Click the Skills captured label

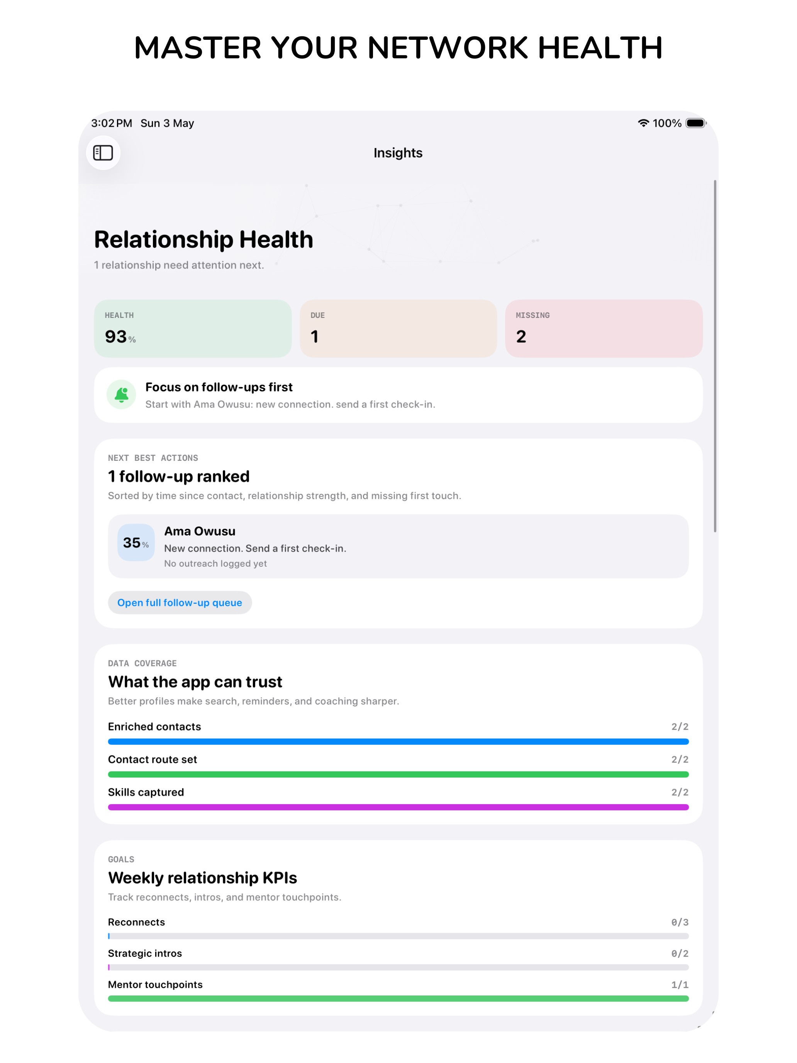(146, 792)
